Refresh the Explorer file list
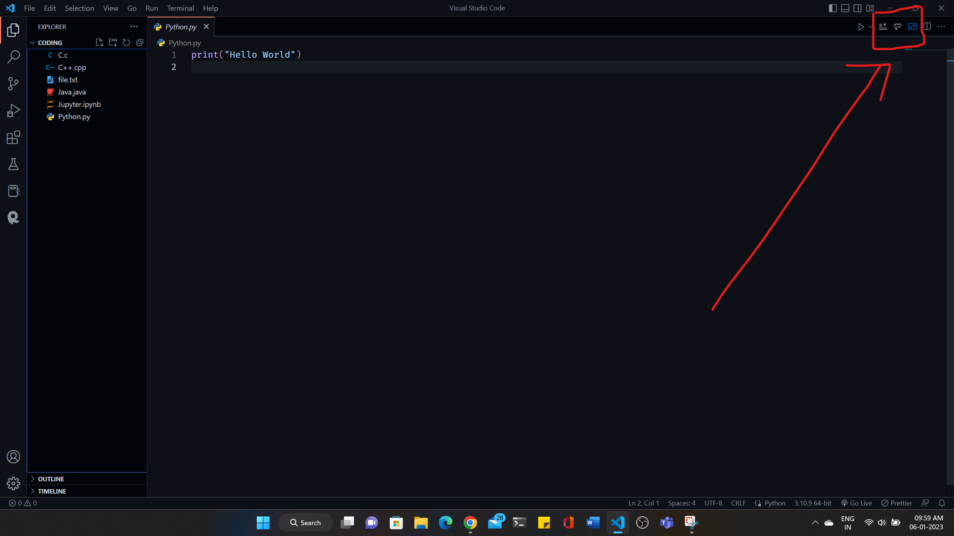 coord(126,42)
